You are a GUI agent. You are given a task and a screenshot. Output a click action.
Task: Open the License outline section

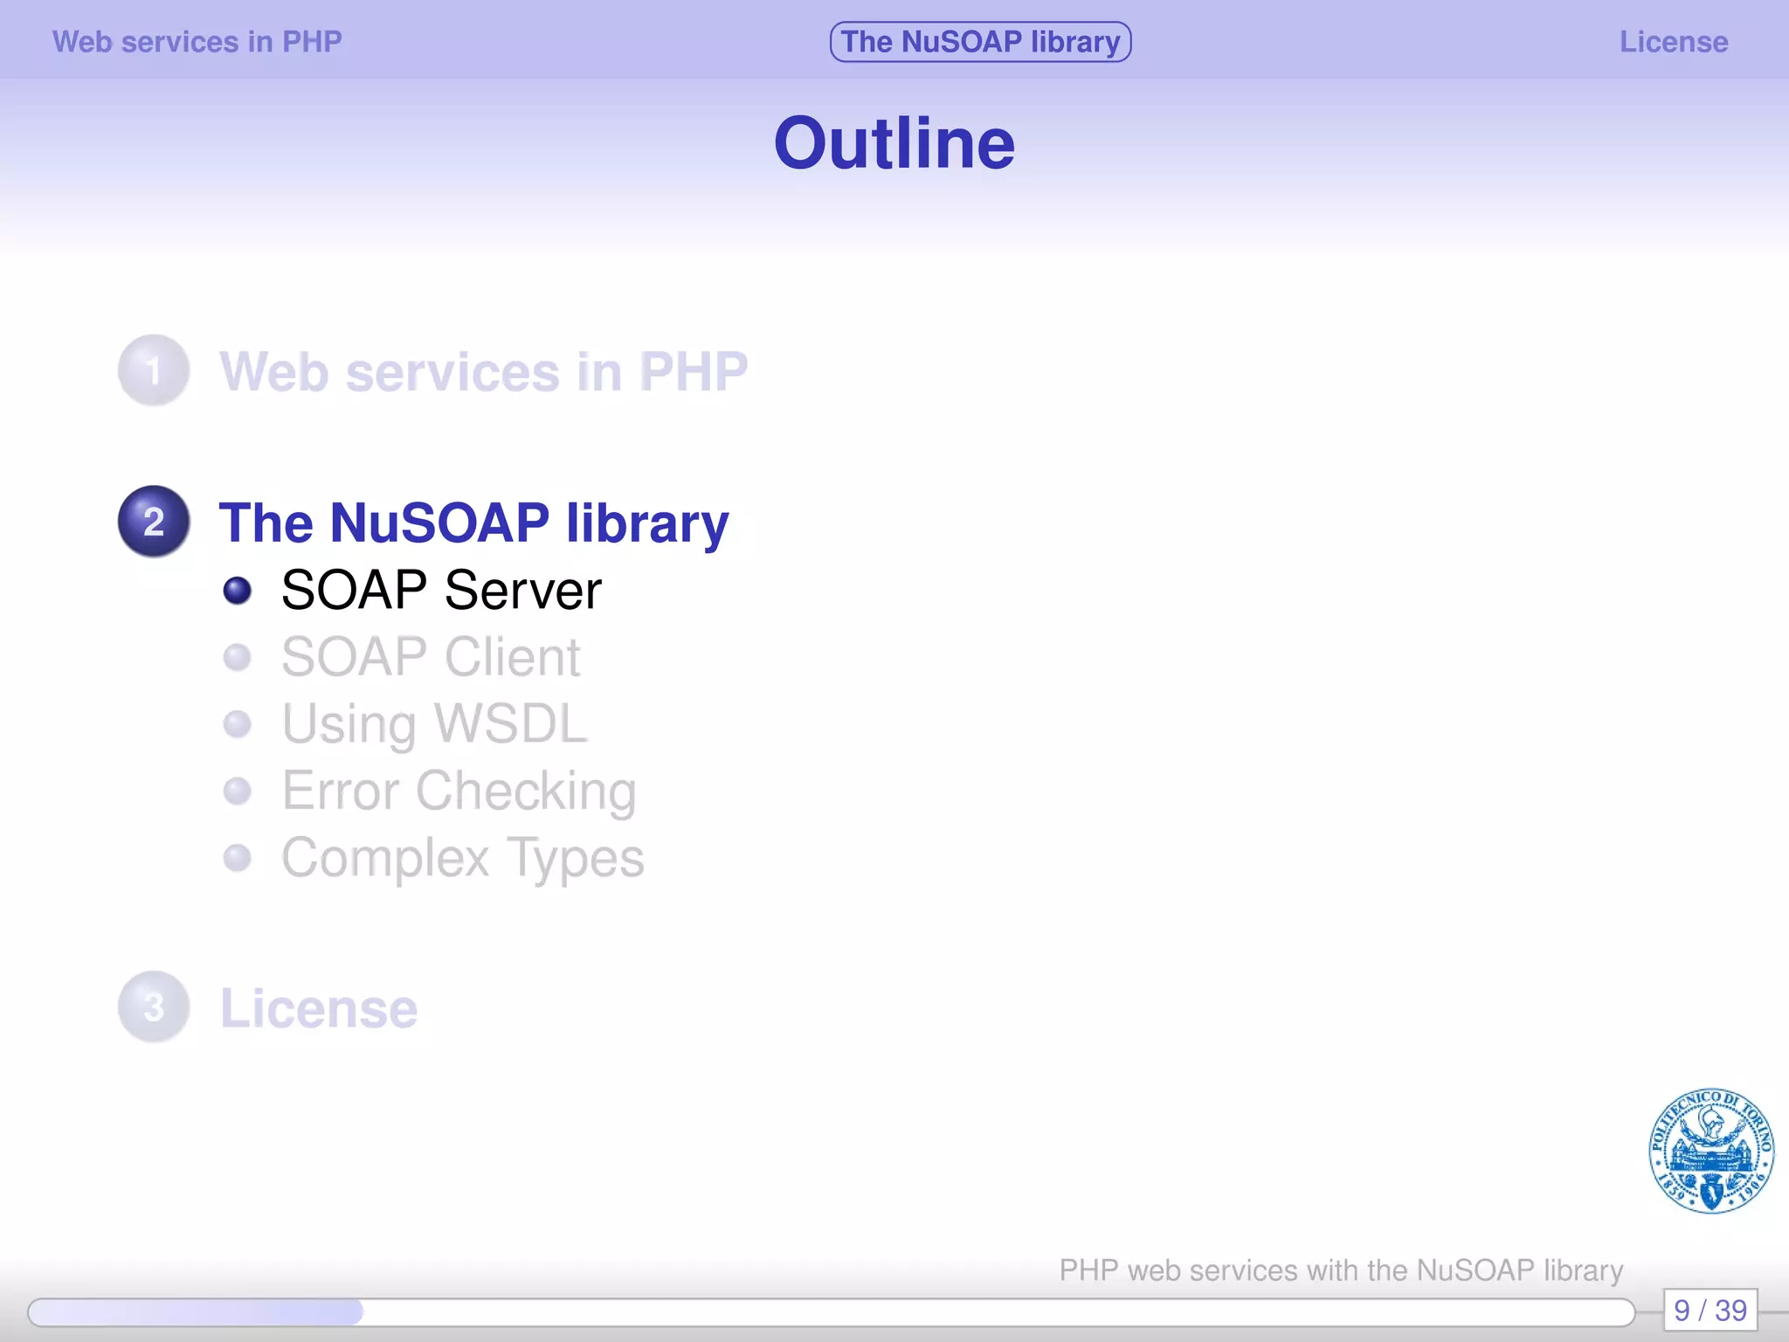[x=319, y=1008]
